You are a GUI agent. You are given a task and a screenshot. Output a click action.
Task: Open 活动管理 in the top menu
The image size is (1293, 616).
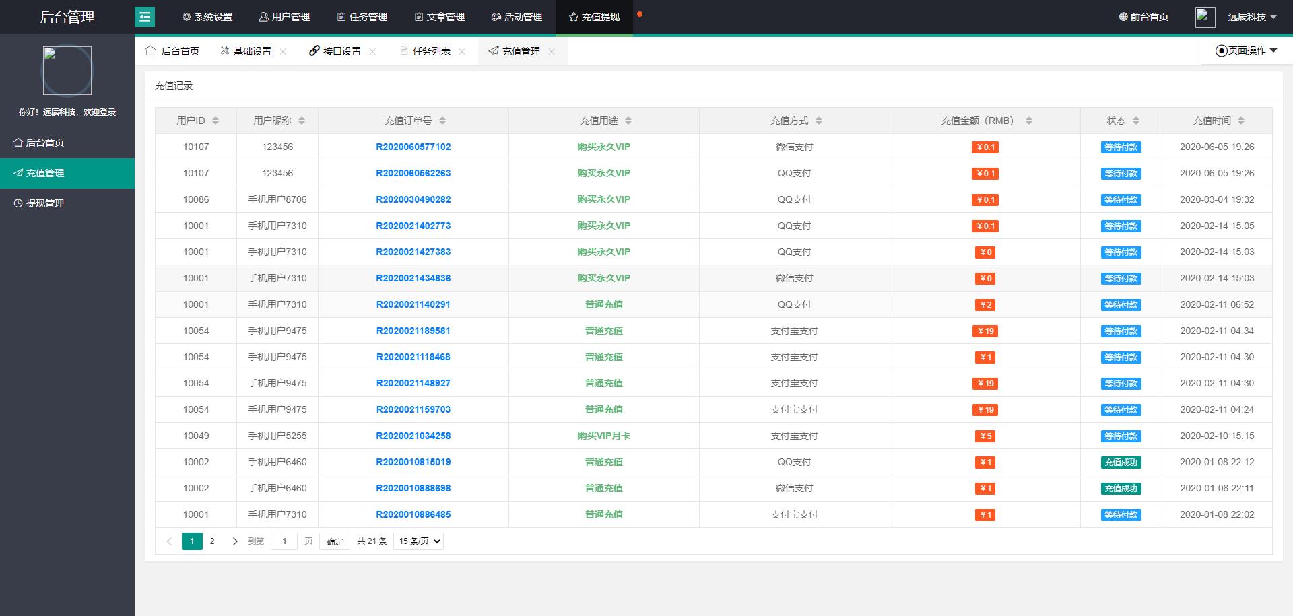(517, 17)
